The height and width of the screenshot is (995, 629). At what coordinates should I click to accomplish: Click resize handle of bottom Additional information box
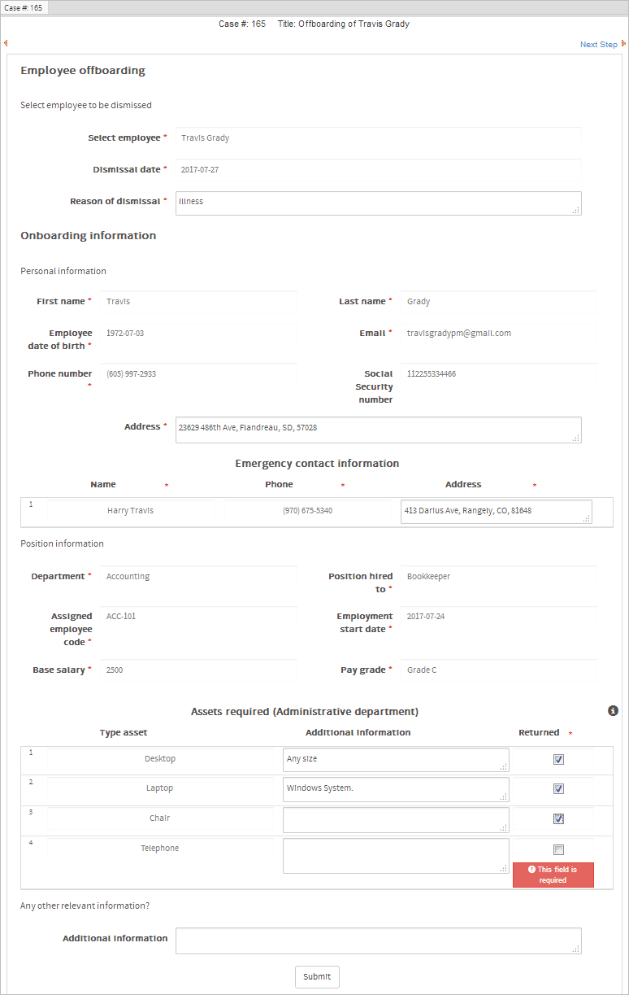pyautogui.click(x=576, y=949)
